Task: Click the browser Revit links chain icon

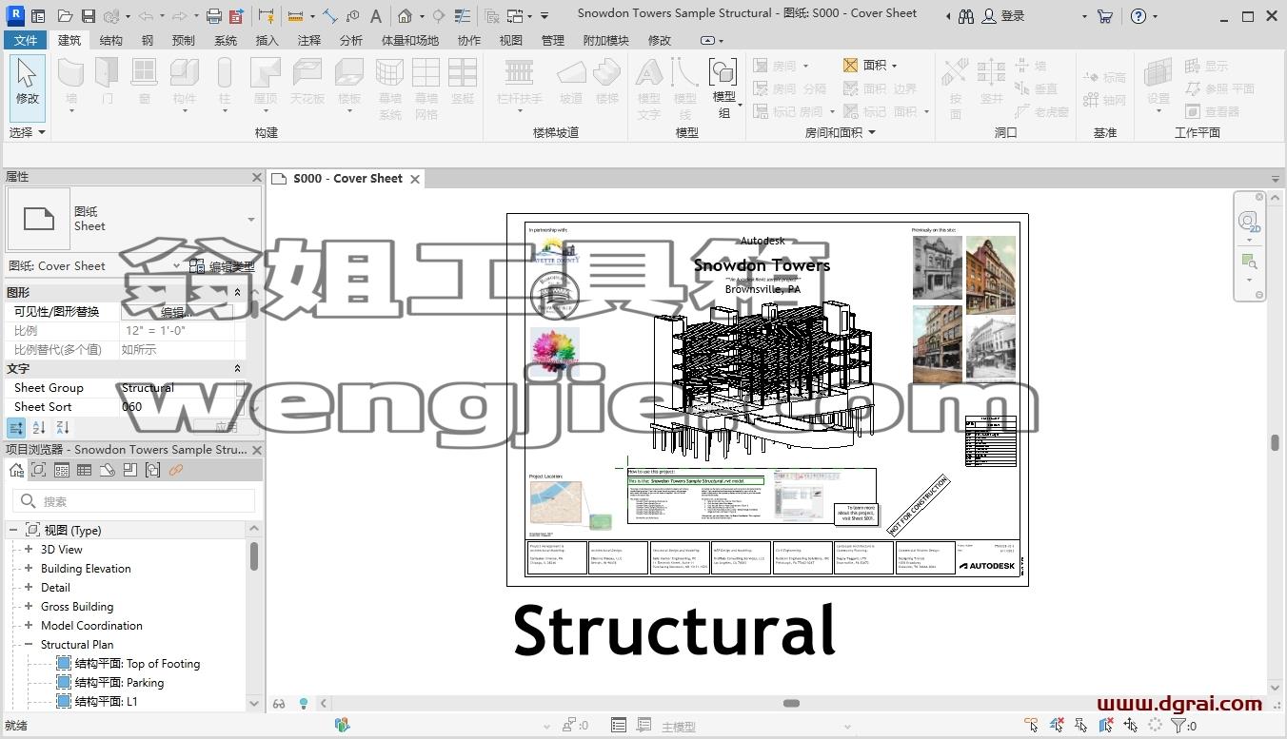Action: tap(176, 470)
